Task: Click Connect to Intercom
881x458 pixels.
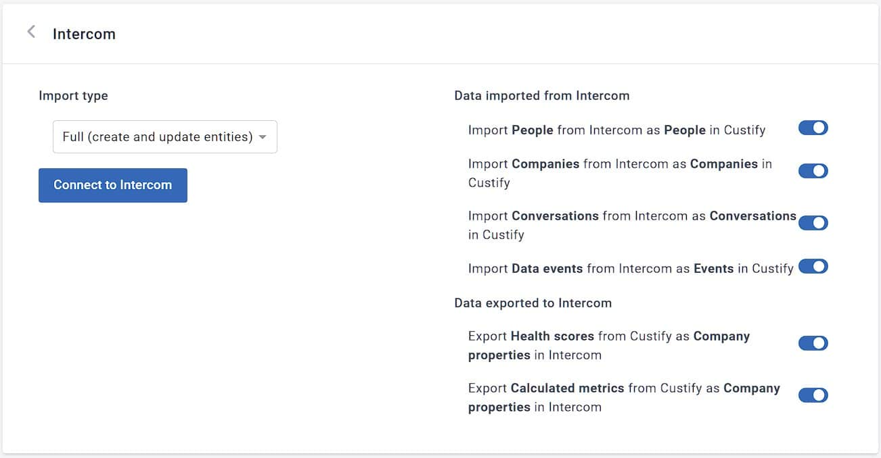Action: (x=112, y=185)
